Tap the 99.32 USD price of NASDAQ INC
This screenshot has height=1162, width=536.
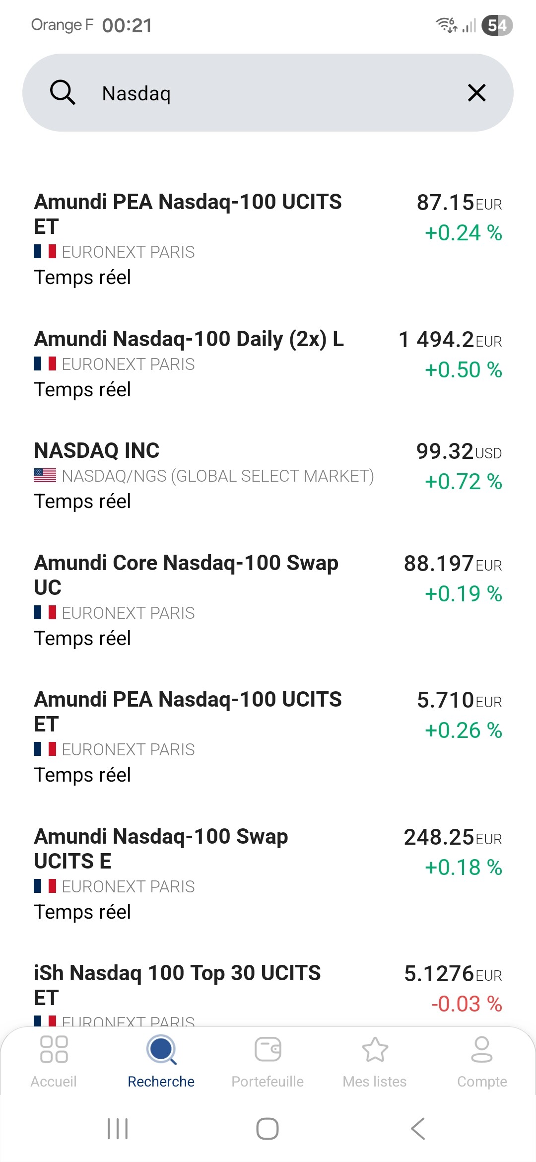(x=459, y=452)
